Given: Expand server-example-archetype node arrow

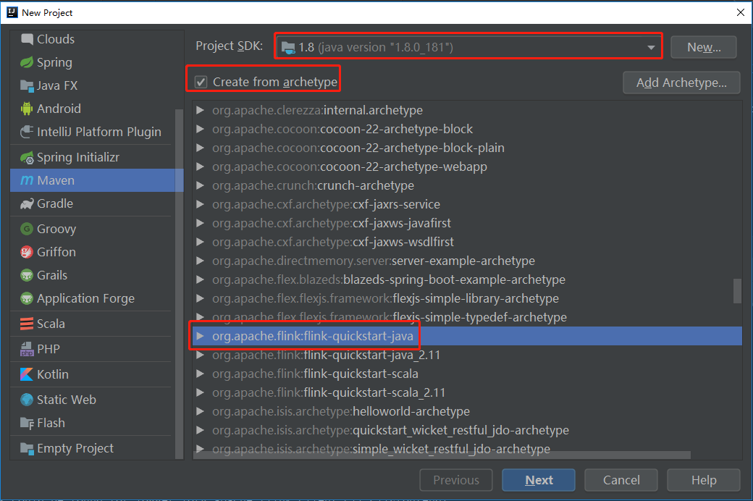Looking at the screenshot, I should 201,261.
